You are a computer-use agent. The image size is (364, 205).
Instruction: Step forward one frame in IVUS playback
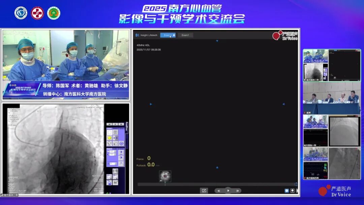pyautogui.click(x=237, y=191)
